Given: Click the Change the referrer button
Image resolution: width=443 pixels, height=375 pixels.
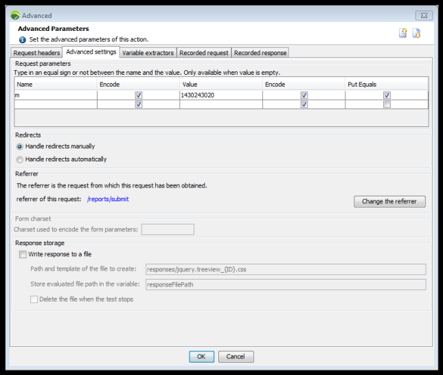Looking at the screenshot, I should (x=389, y=201).
